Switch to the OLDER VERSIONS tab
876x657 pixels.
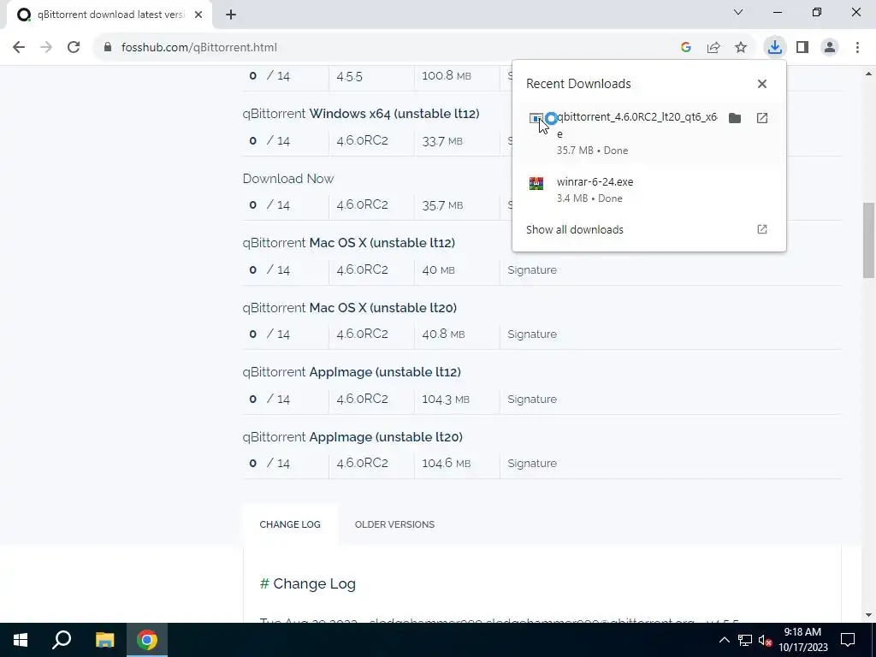(x=394, y=524)
